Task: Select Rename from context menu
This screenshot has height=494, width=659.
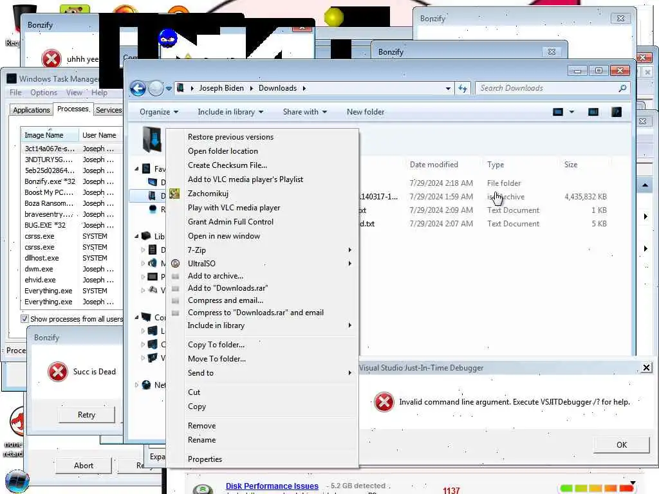Action: 201,440
